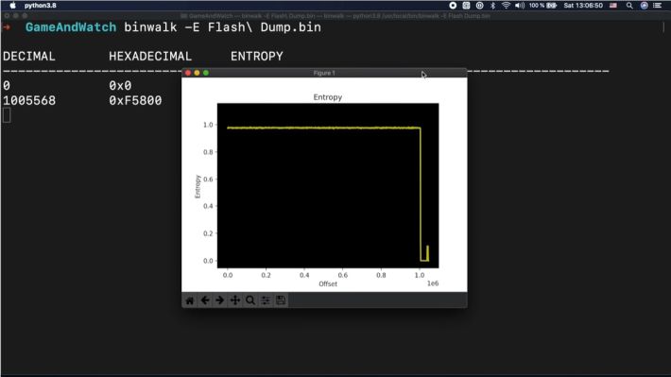
Task: Open the volume control in menu bar
Action: [x=520, y=6]
